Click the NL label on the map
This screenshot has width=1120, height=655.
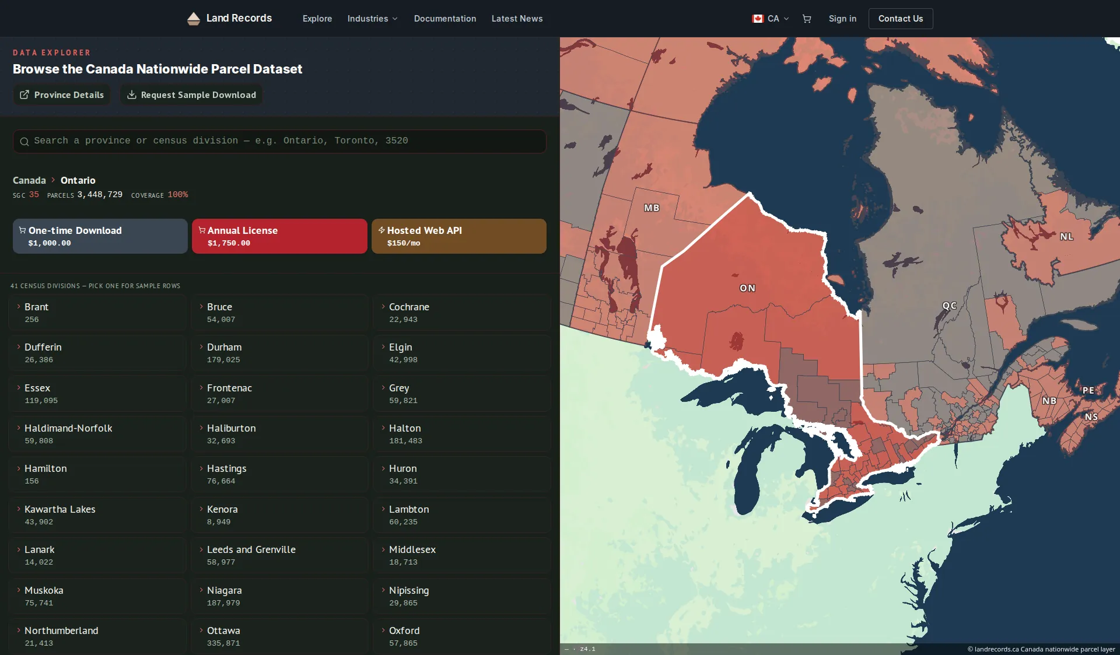[x=1066, y=236]
